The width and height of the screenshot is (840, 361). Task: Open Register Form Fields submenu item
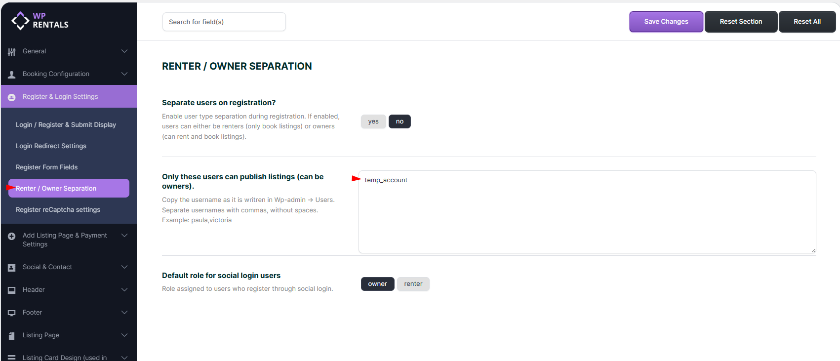coord(46,167)
